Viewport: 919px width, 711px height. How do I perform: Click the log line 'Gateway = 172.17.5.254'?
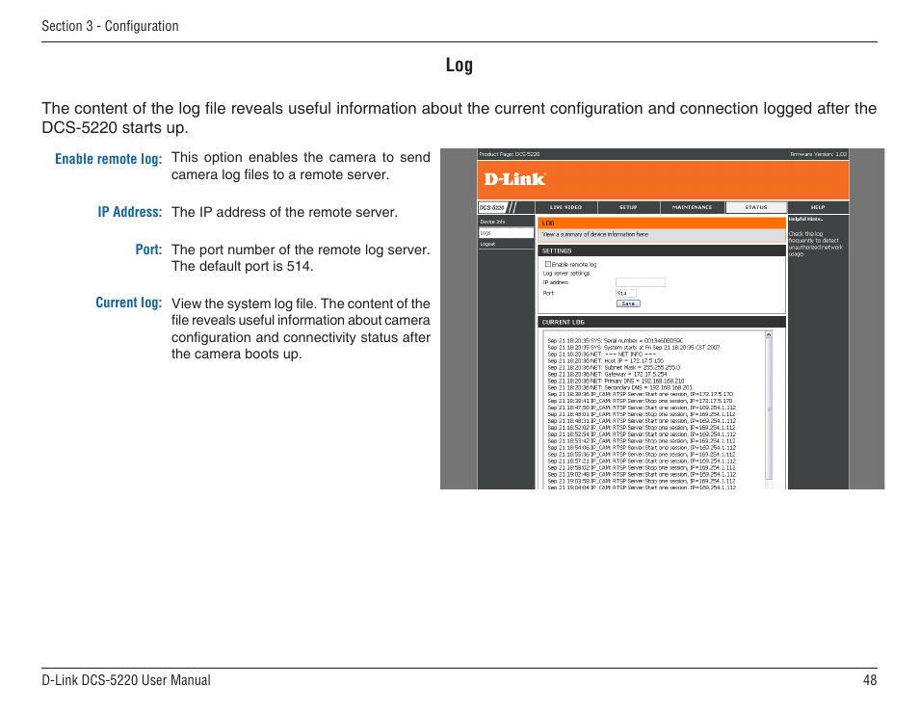point(607,374)
